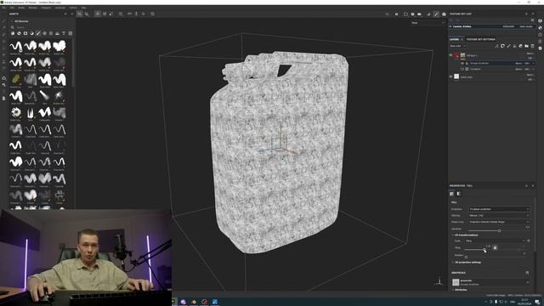Viewport: 544px width, 306px height.
Task: Click the blue app icon on Windows taskbar
Action: tap(215, 302)
